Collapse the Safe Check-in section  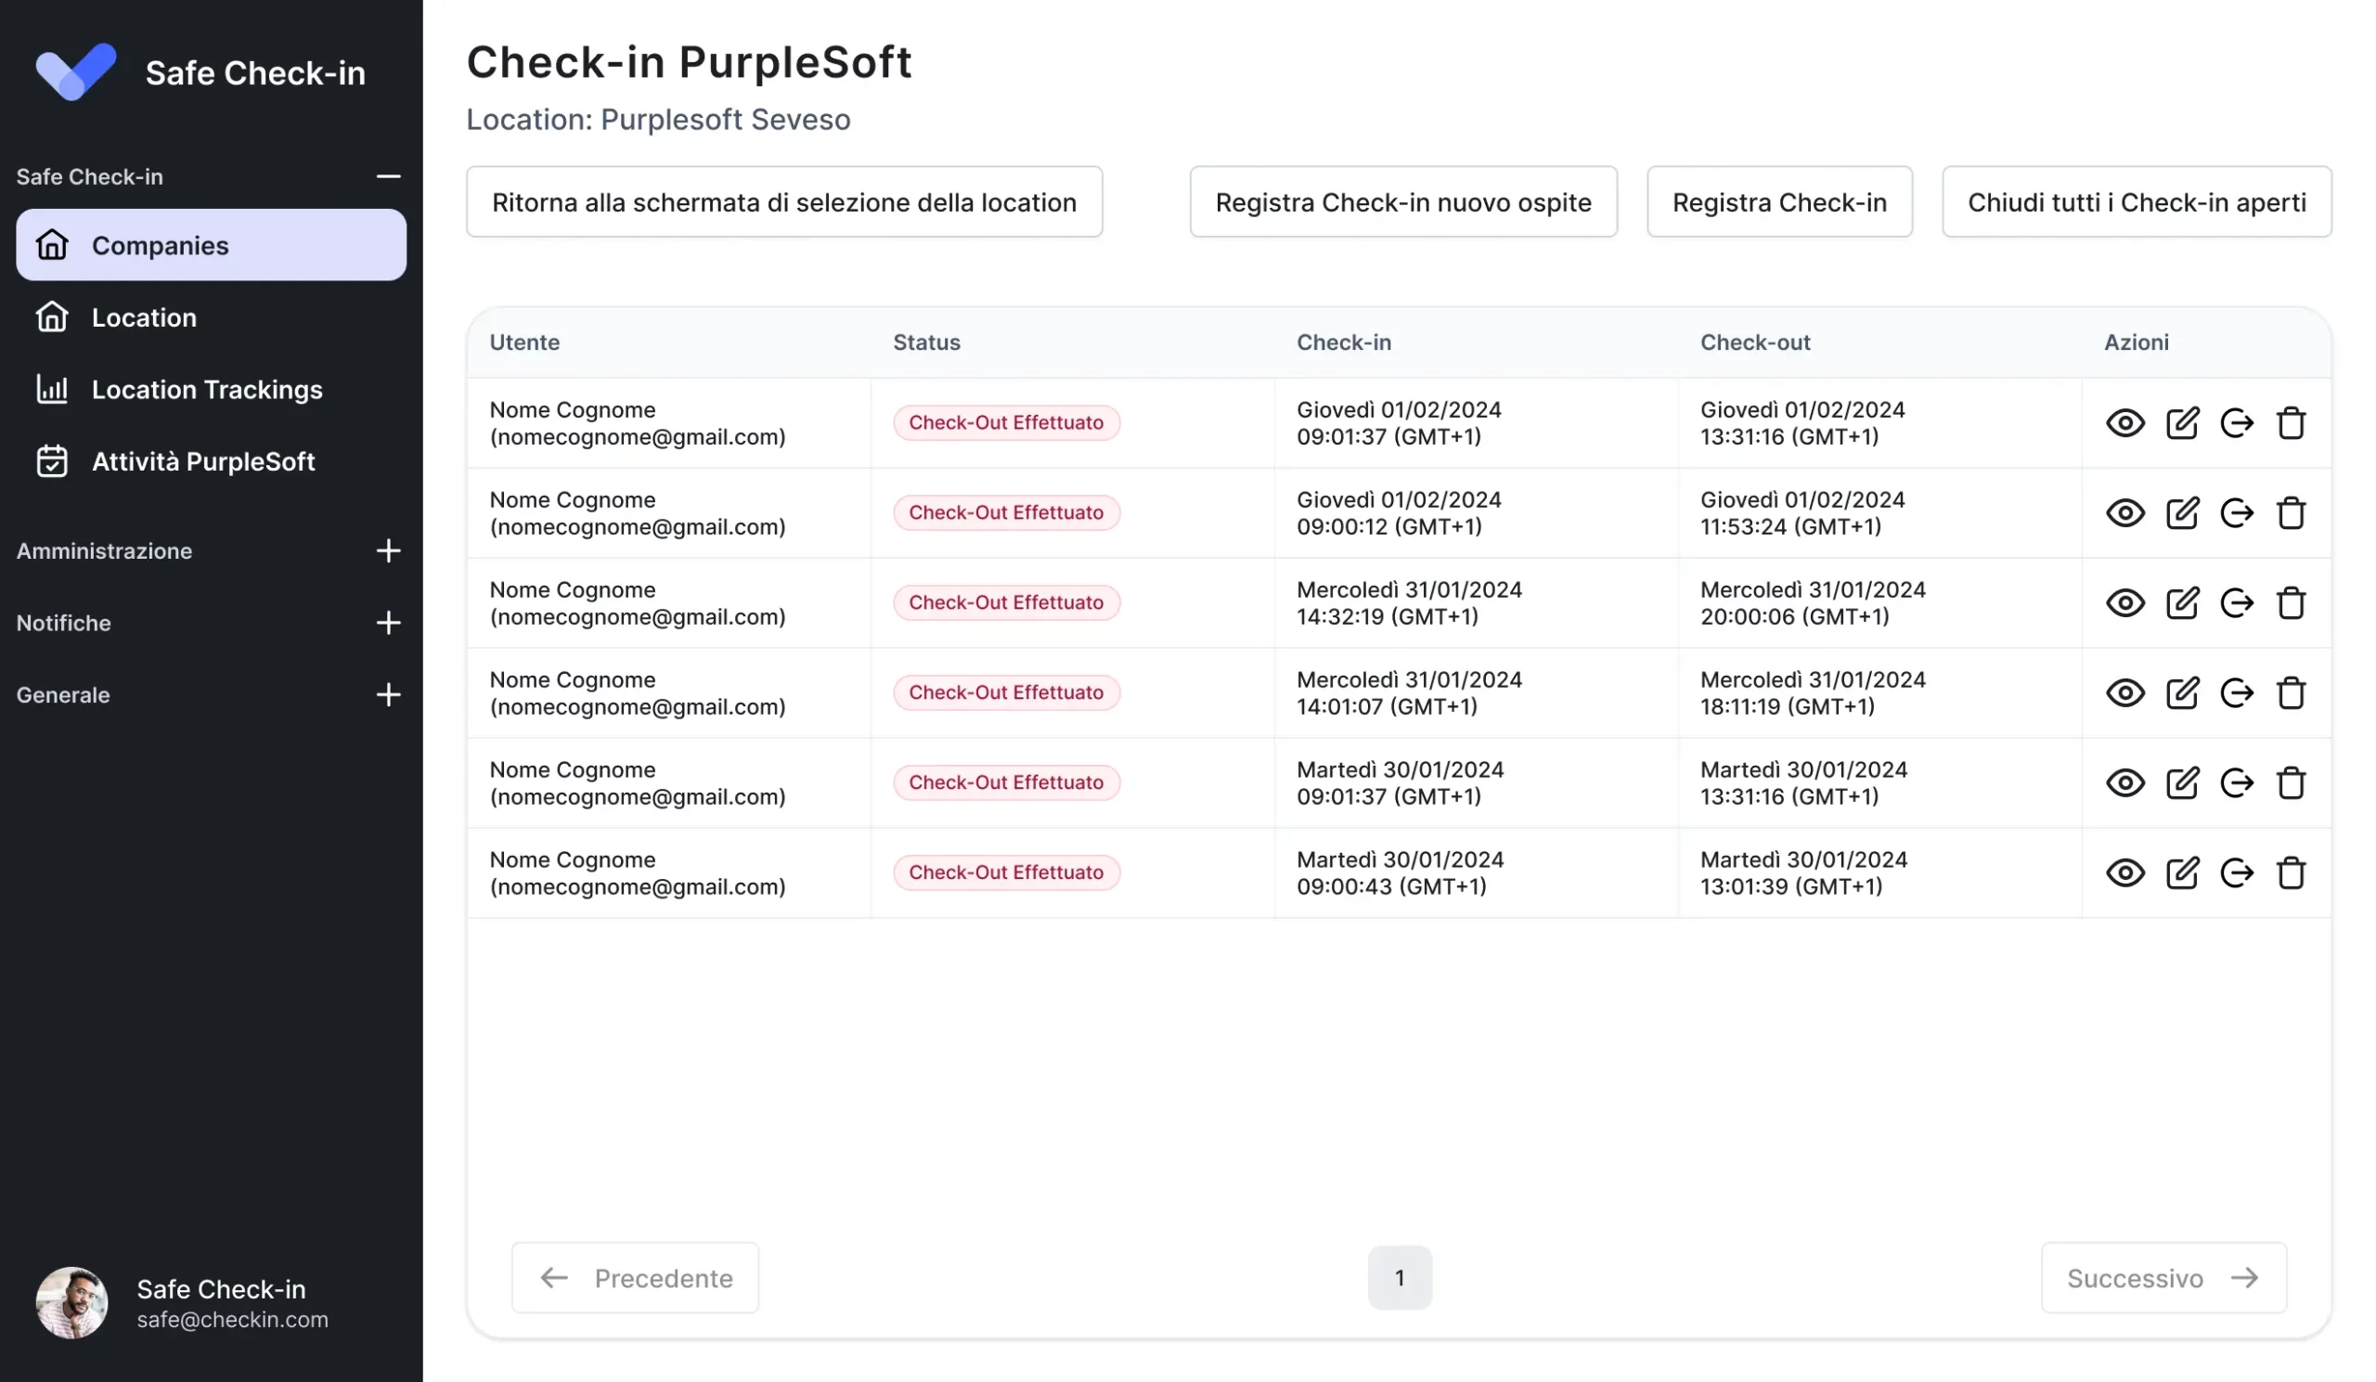coord(389,176)
